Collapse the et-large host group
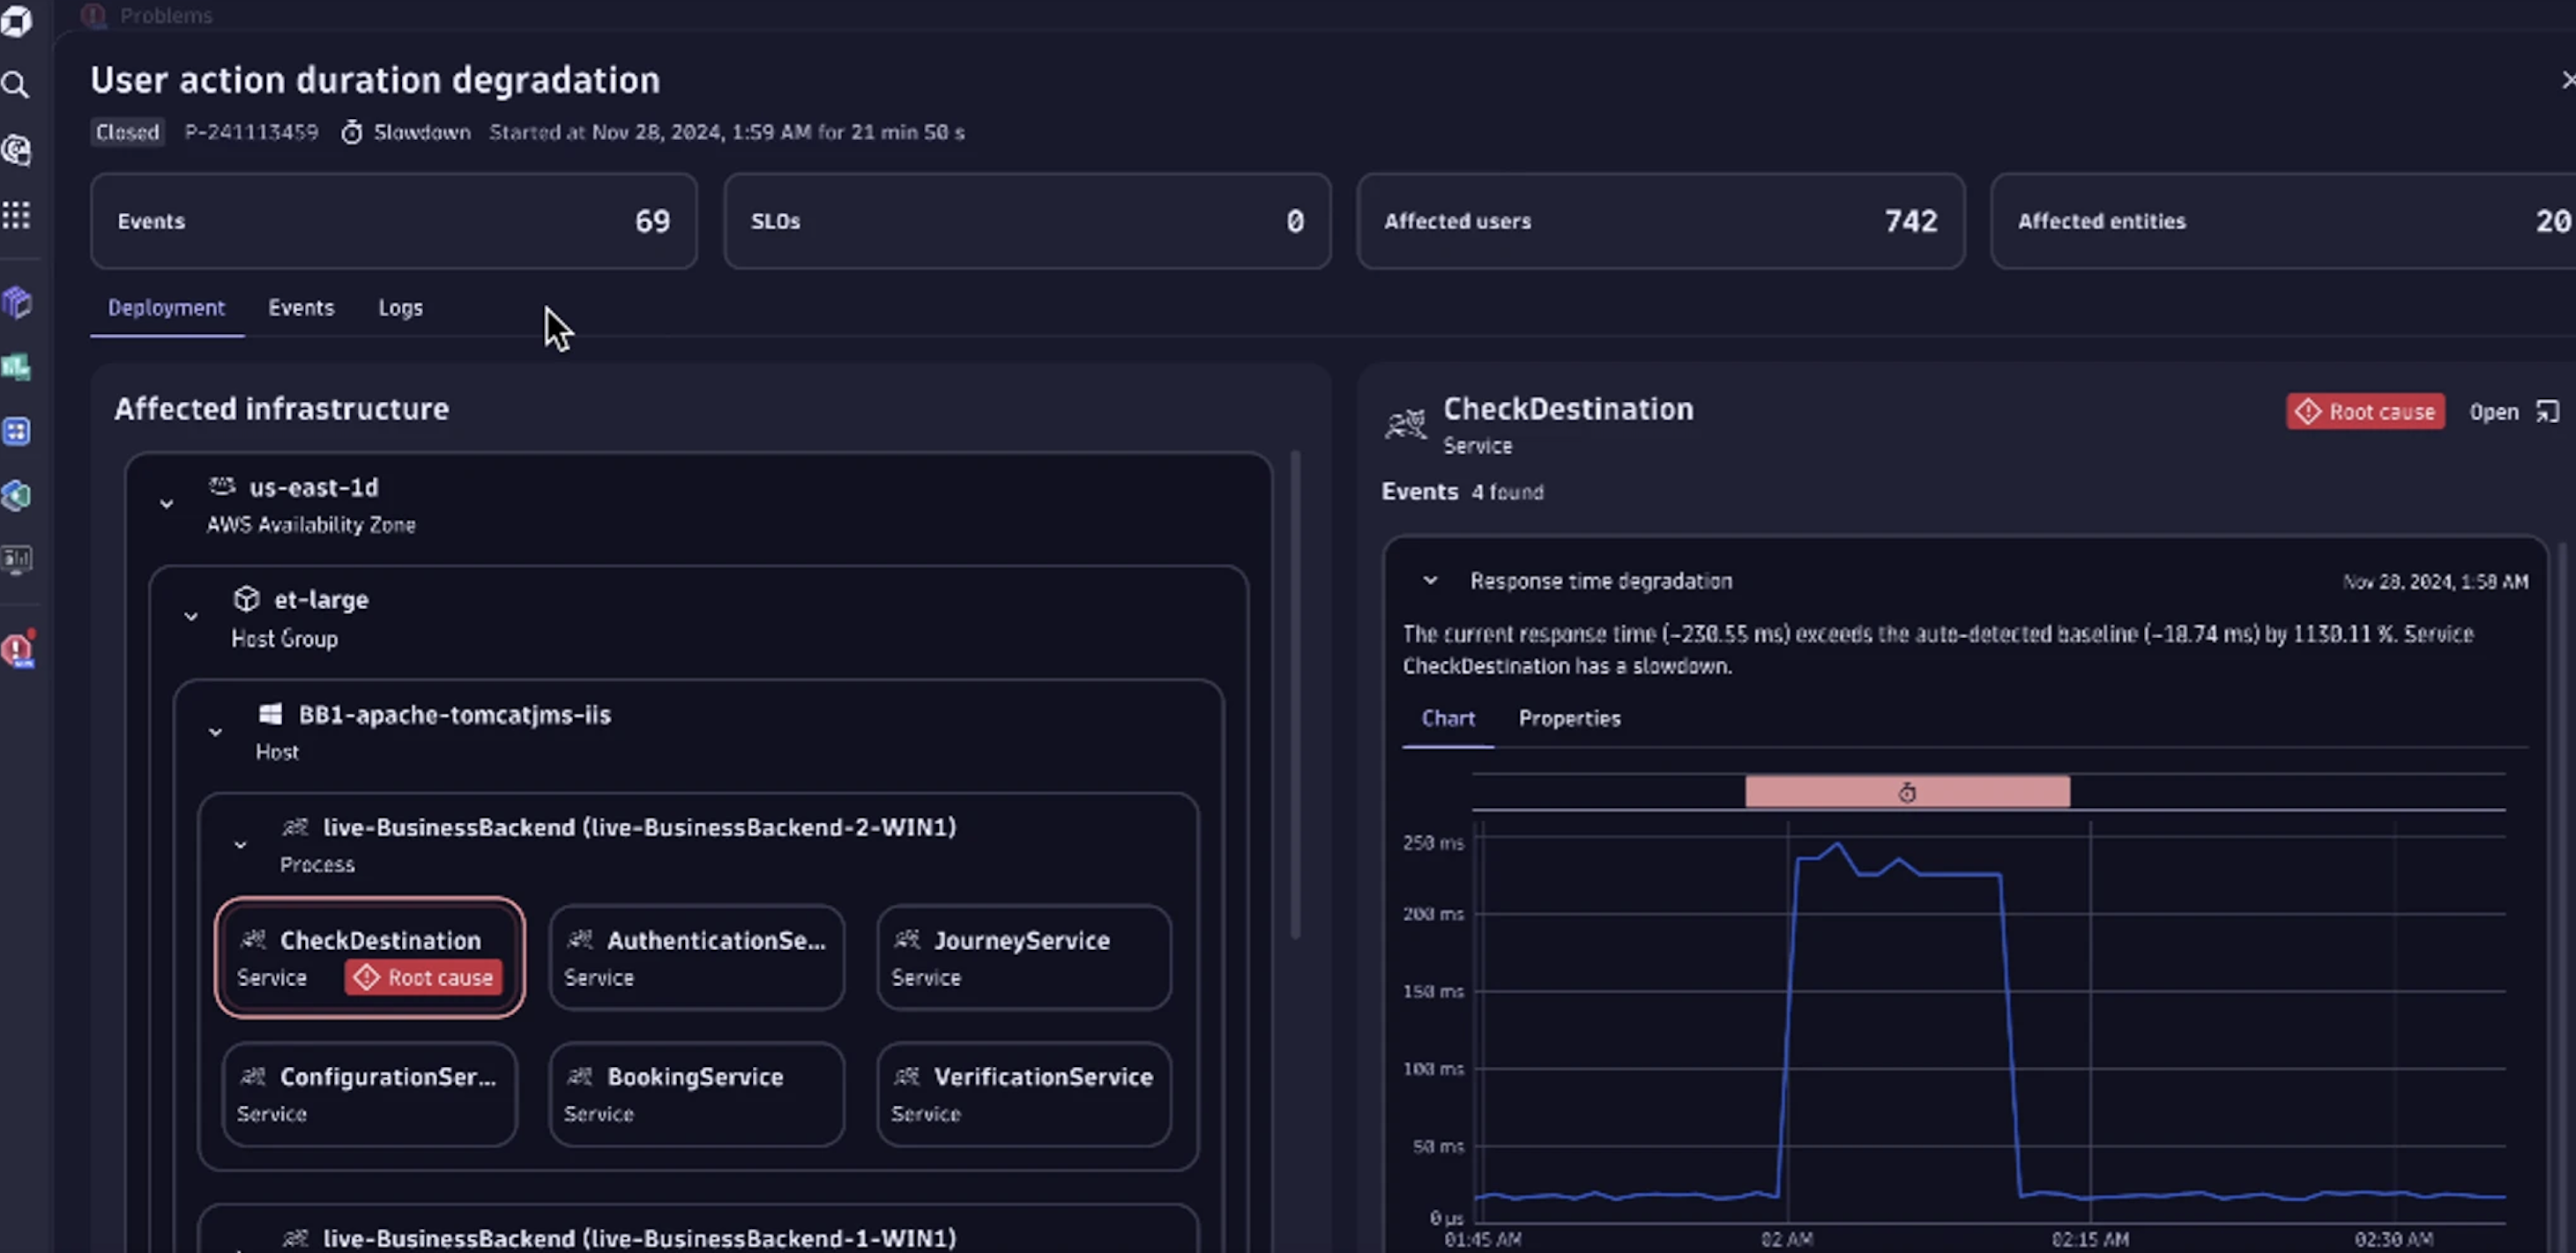This screenshot has height=1253, width=2576. point(191,617)
